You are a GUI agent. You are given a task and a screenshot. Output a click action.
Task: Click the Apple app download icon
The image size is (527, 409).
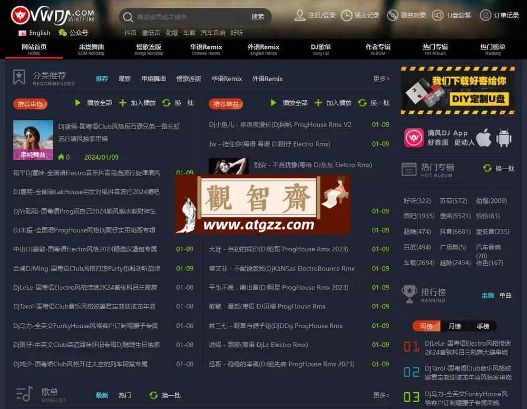click(484, 138)
